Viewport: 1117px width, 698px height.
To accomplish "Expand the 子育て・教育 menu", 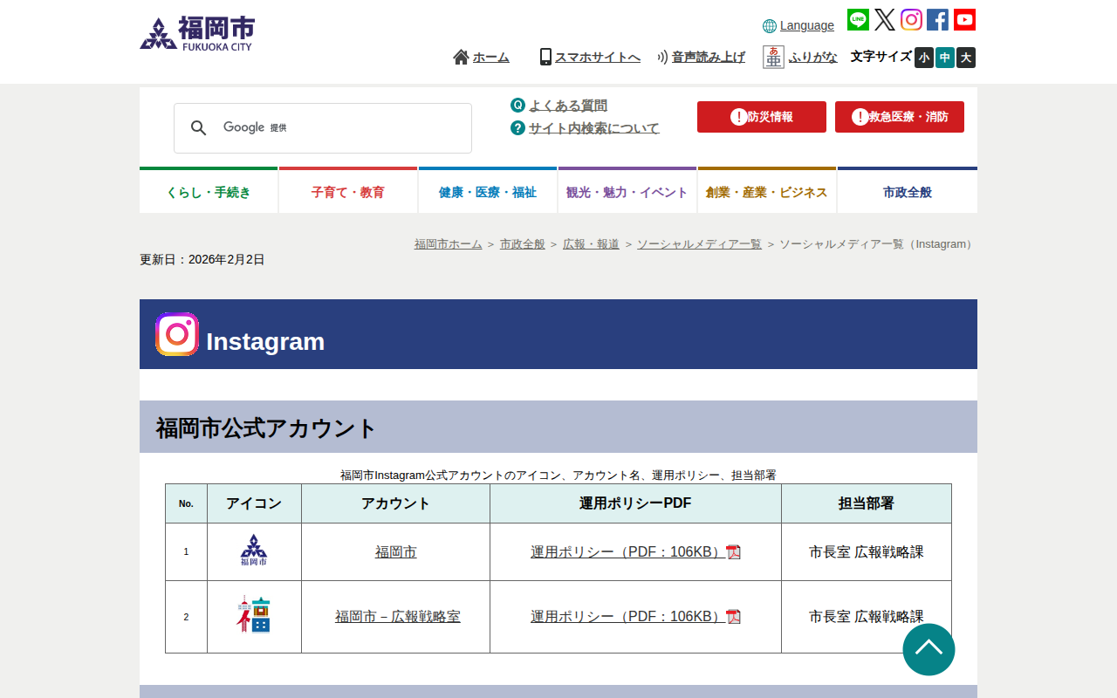I will [x=348, y=192].
